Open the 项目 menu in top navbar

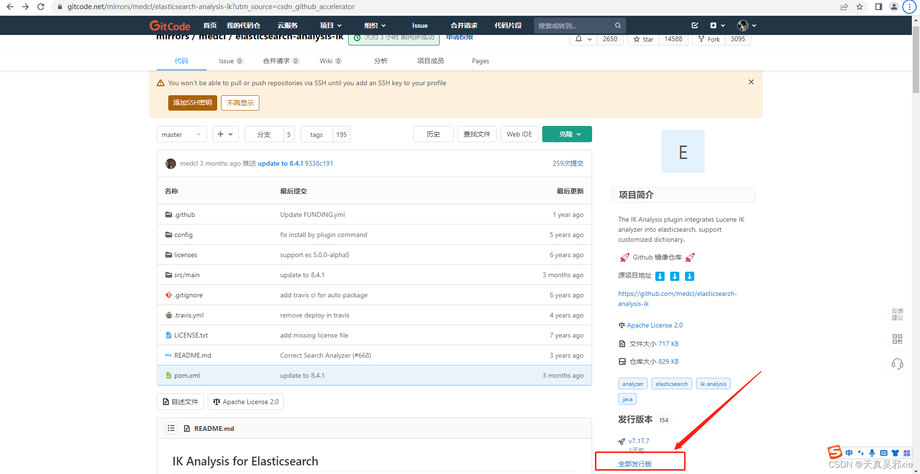[x=331, y=25]
